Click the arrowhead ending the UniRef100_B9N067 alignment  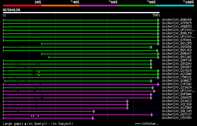pyautogui.click(x=159, y=54)
